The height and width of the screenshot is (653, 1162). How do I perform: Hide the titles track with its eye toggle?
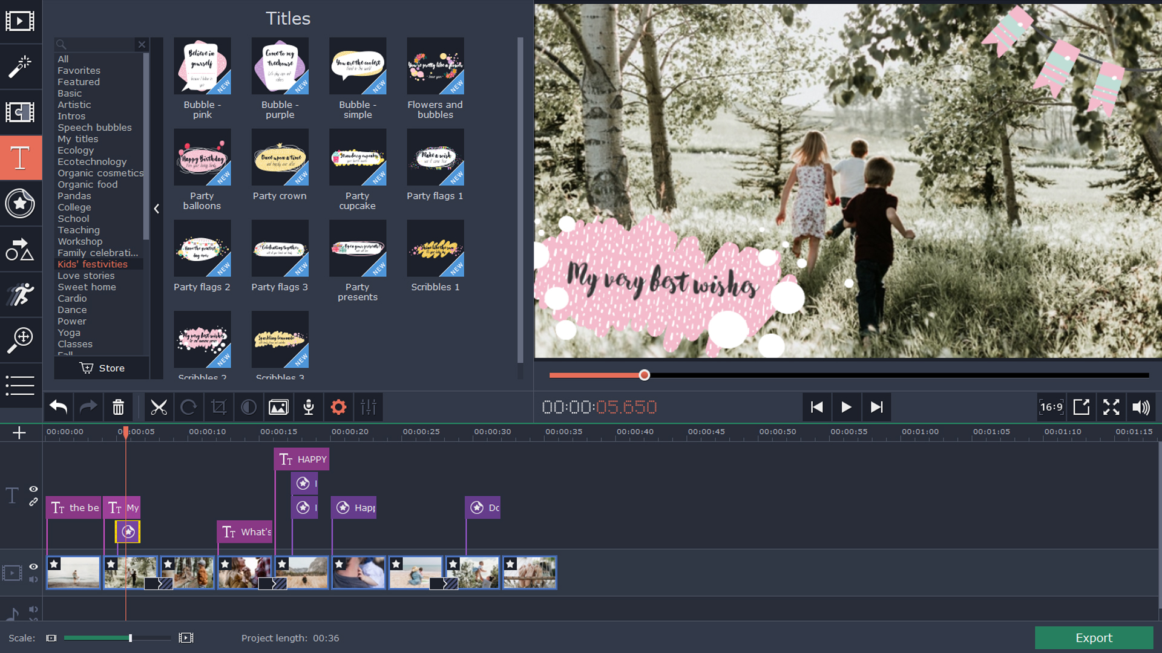(x=33, y=490)
